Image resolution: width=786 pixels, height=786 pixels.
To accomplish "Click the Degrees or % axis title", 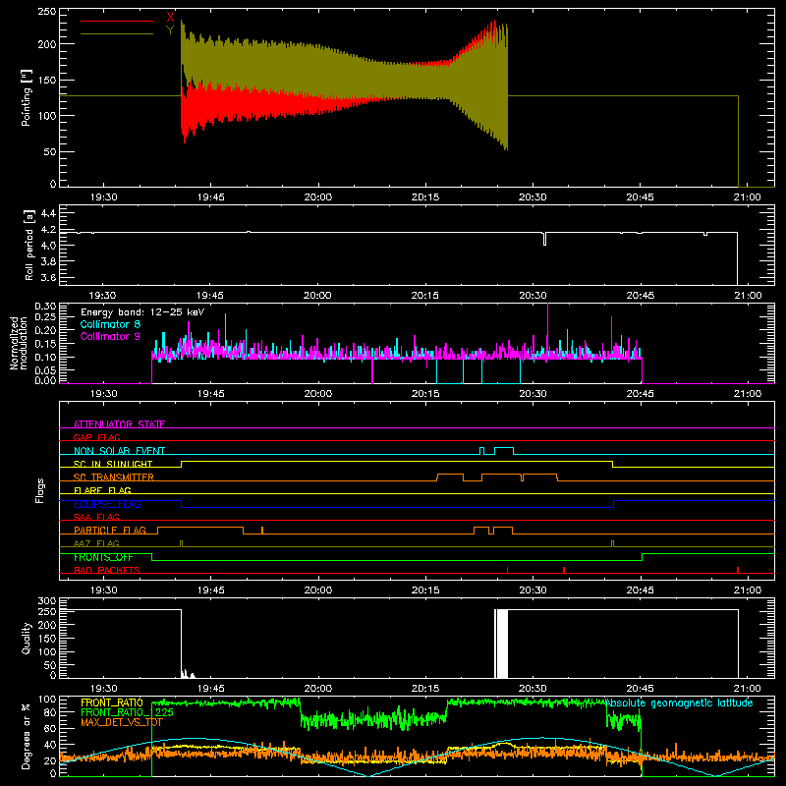I will click(x=27, y=736).
